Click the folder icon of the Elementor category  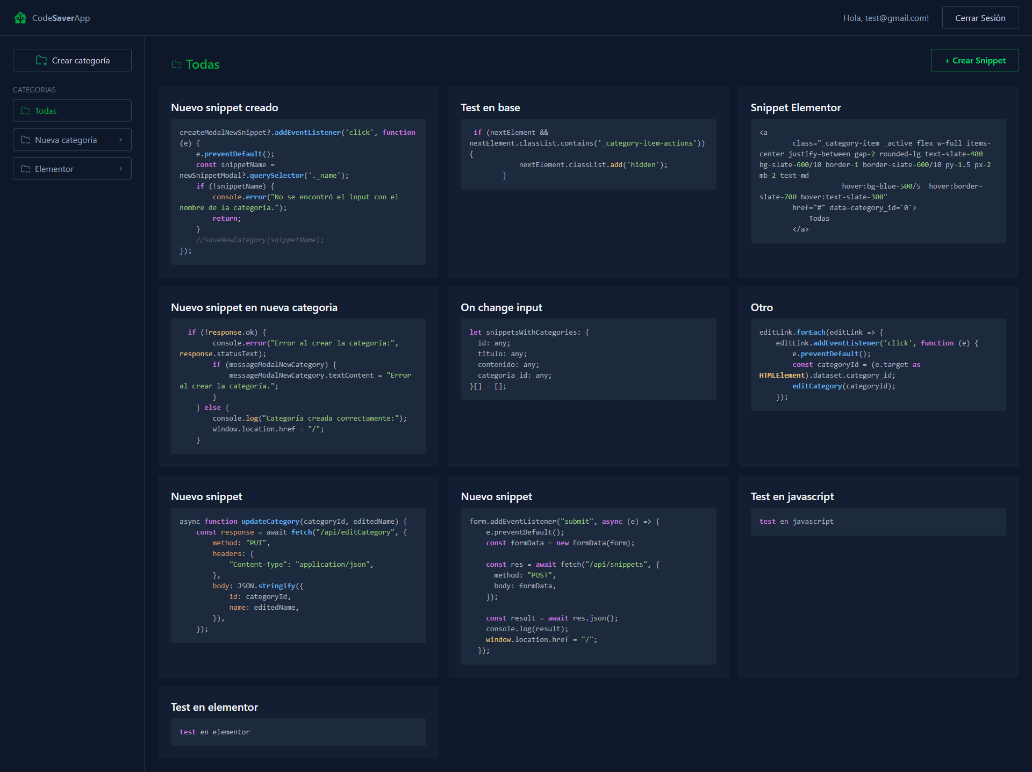tap(25, 169)
